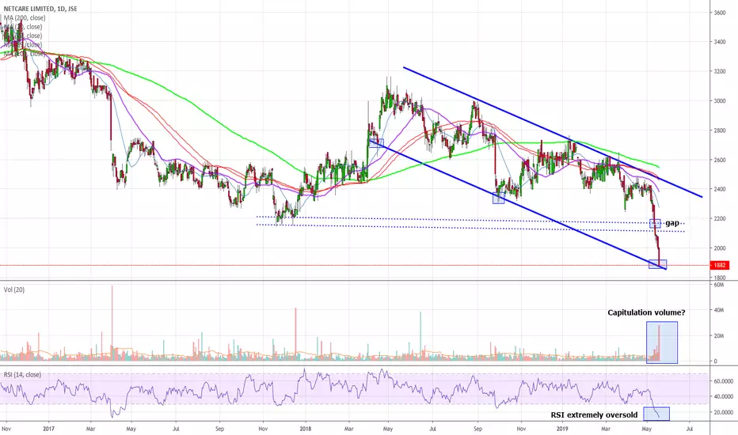Click the 3000 price axis label
Screen dimensions: 738x435
pyautogui.click(x=720, y=101)
